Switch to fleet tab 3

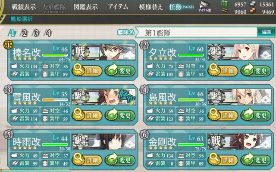(36, 33)
